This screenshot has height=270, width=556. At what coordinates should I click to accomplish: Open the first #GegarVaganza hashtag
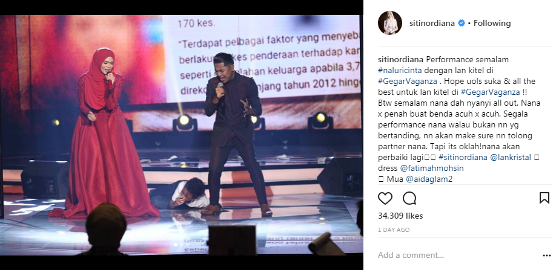click(408, 82)
